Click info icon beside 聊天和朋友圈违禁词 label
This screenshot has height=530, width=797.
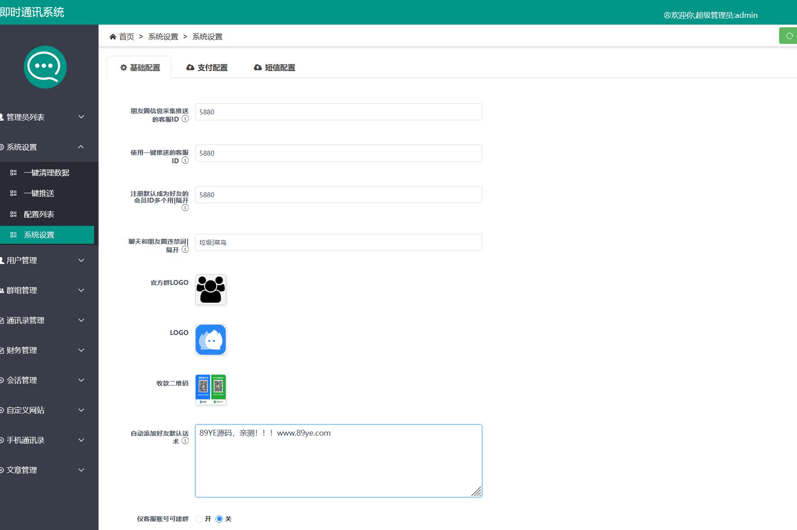(185, 250)
